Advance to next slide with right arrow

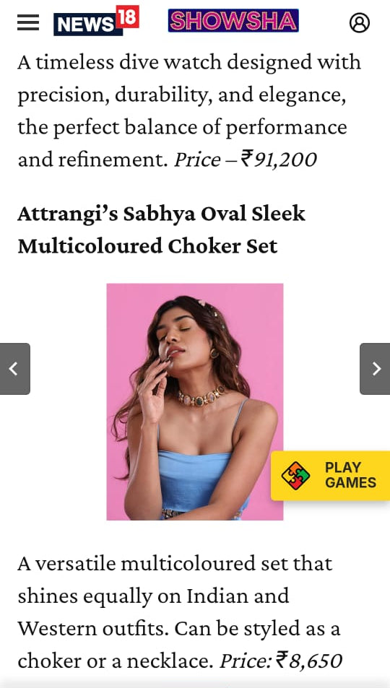point(375,369)
